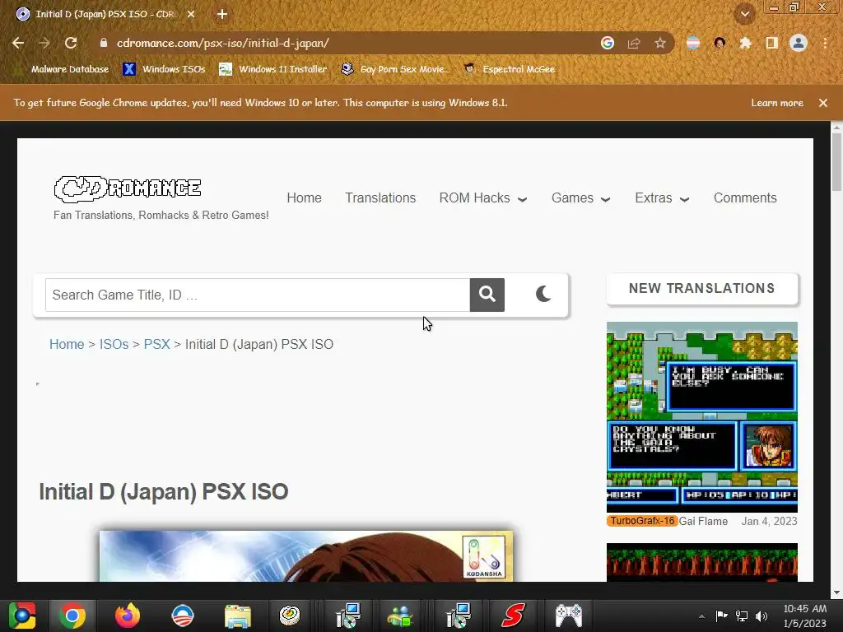Click the NEW TRANSLATIONS heading button

point(702,289)
